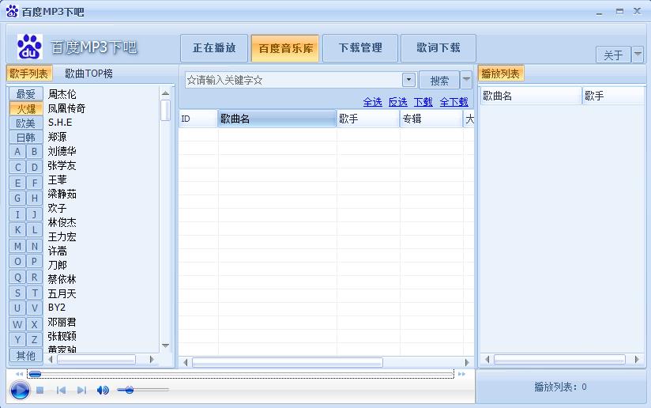Mute the volume speaker icon
651x408 pixels.
pos(103,390)
